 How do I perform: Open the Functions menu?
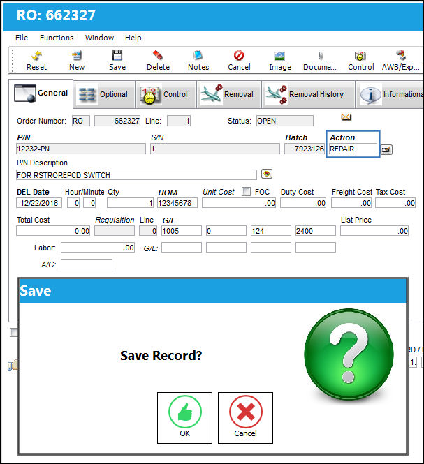(57, 38)
